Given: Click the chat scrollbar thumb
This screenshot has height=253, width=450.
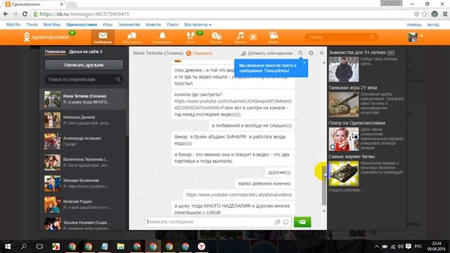Looking at the screenshot, I should pyautogui.click(x=324, y=186).
